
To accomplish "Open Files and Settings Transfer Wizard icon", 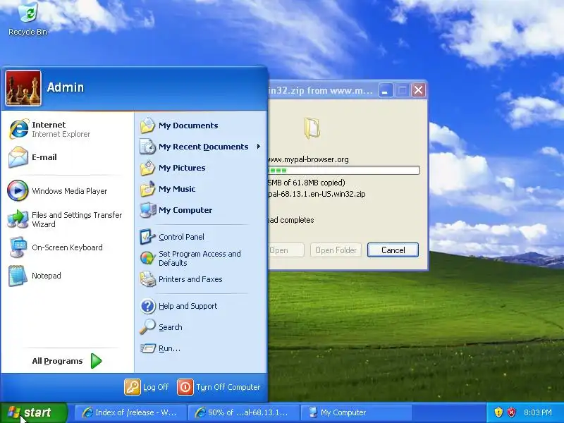I will coord(18,219).
